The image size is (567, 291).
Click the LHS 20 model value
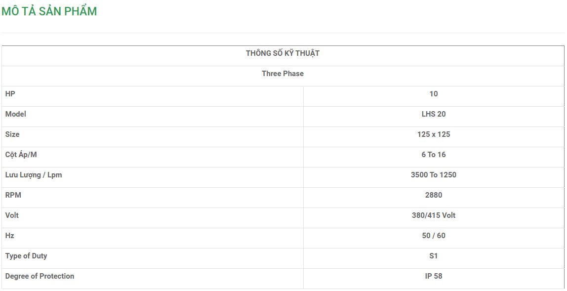[x=434, y=114]
